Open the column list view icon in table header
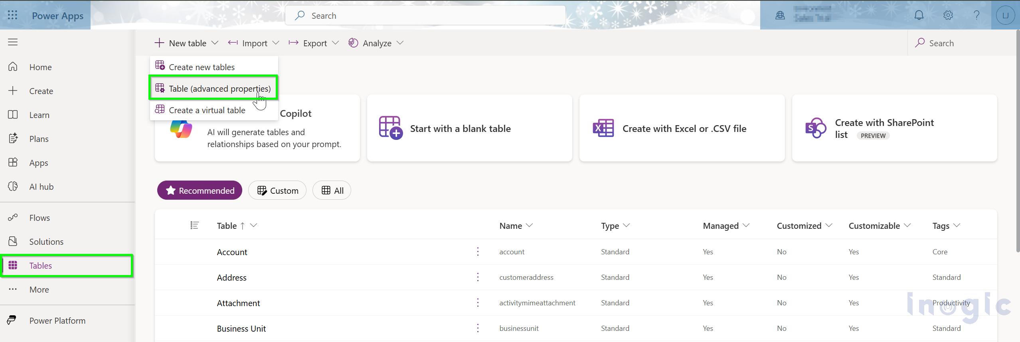Screen dimensions: 1020x342 (x=194, y=226)
